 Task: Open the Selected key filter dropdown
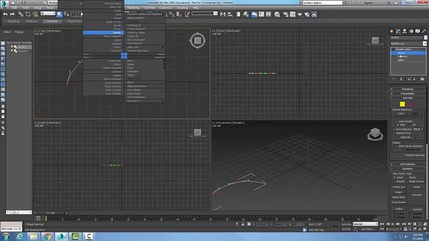tap(365, 224)
